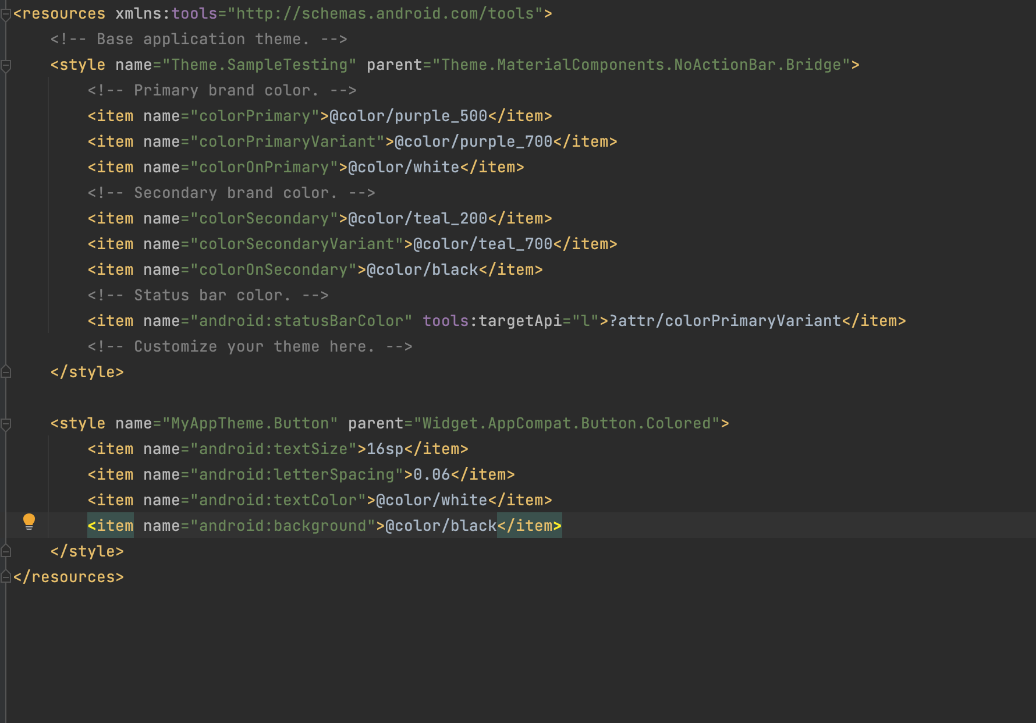
Task: Collapse the resources root tag fold marker
Action: coord(6,14)
